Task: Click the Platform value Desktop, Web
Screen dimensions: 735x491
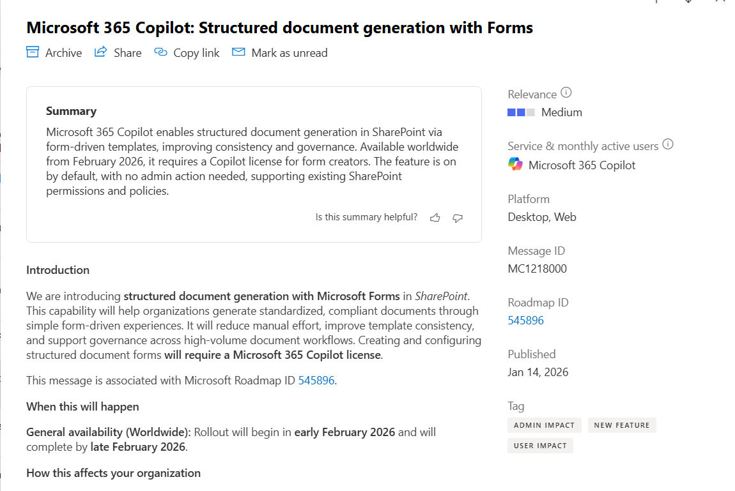Action: (x=542, y=217)
